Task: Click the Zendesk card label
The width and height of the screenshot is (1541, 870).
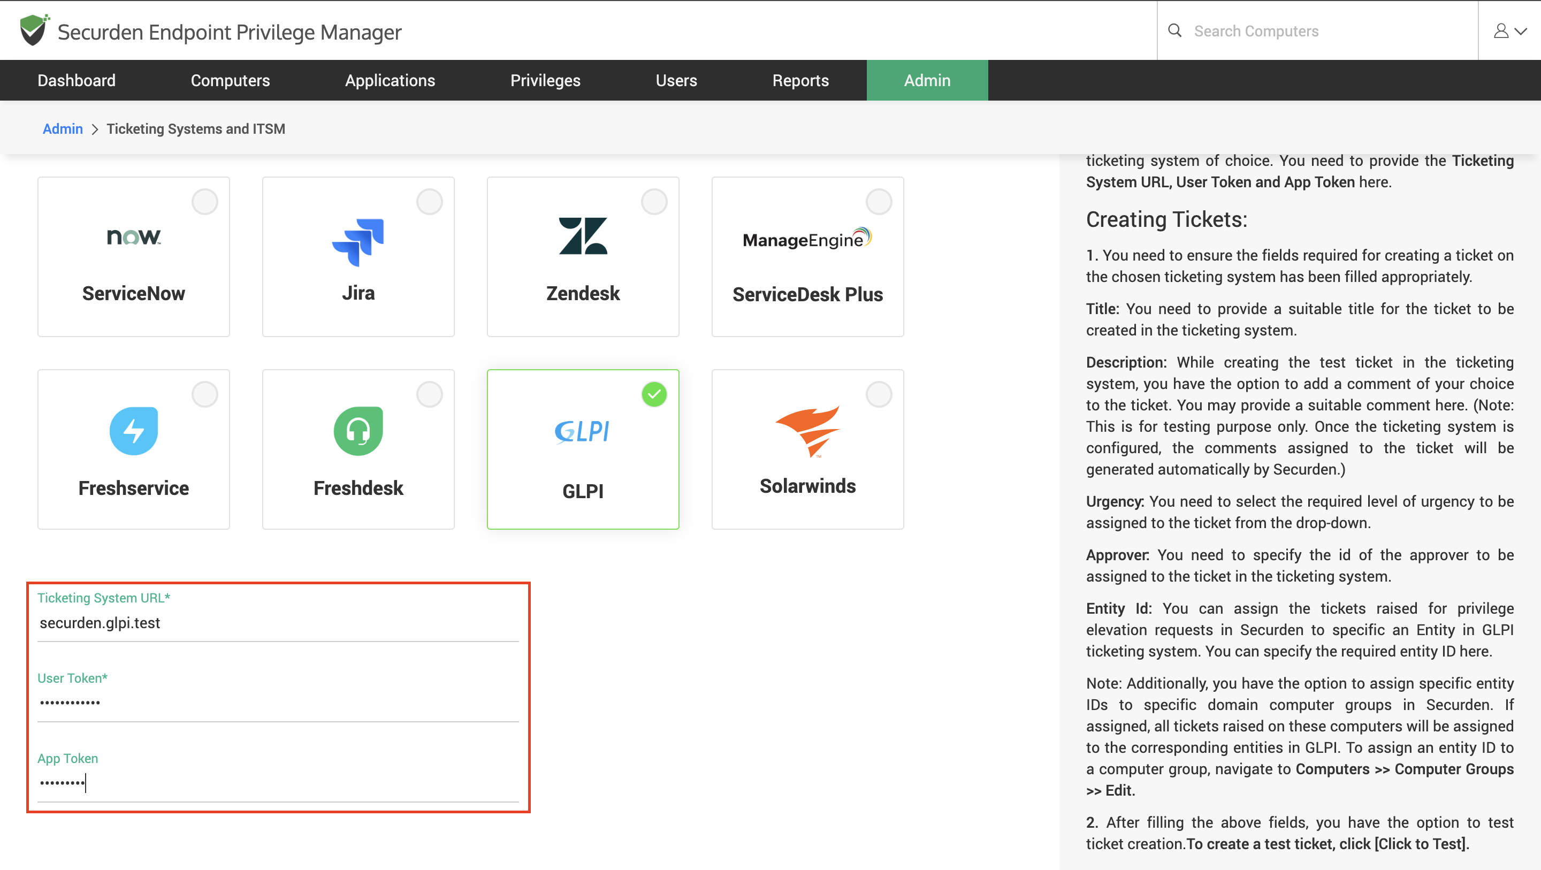Action: 583,293
